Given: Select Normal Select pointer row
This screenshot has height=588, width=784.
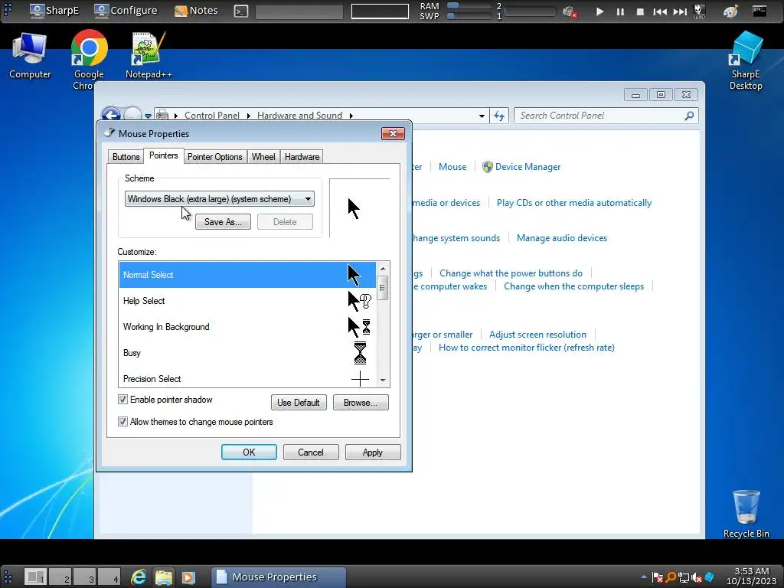Looking at the screenshot, I should click(x=247, y=275).
